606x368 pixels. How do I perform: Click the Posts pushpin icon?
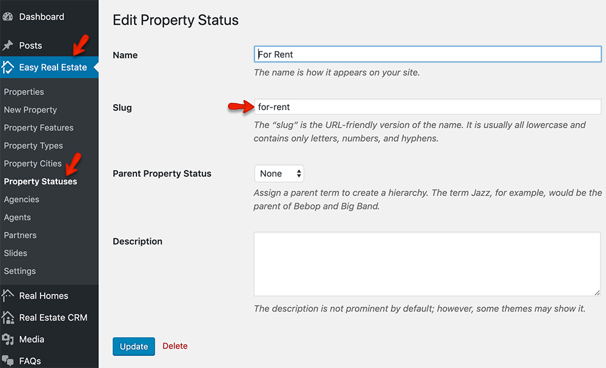pyautogui.click(x=8, y=45)
